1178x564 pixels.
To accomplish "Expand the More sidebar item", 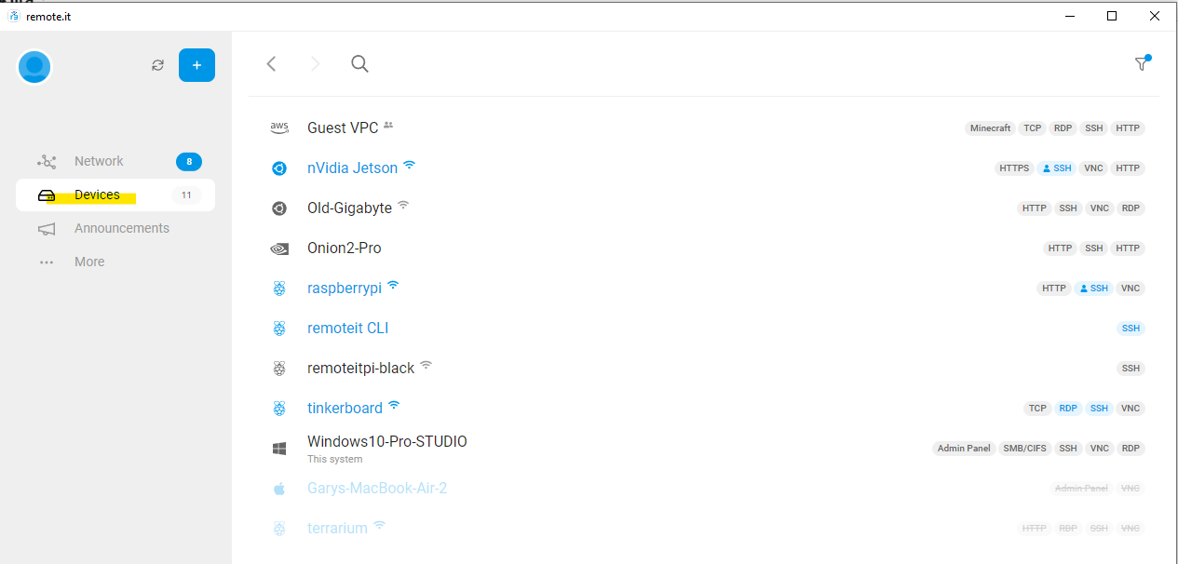I will click(x=115, y=262).
